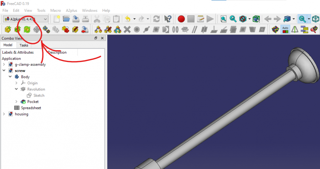This screenshot has height=169, width=320.
Task: Open the View menu
Action: pyautogui.click(x=28, y=10)
